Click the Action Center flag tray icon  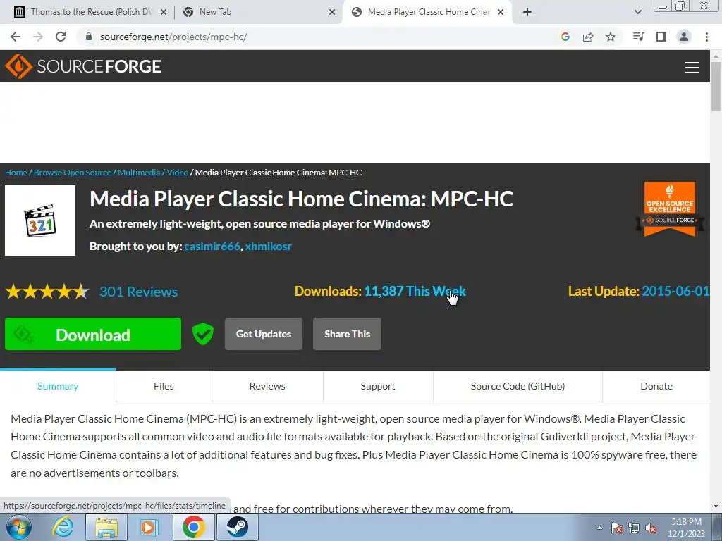click(x=617, y=528)
